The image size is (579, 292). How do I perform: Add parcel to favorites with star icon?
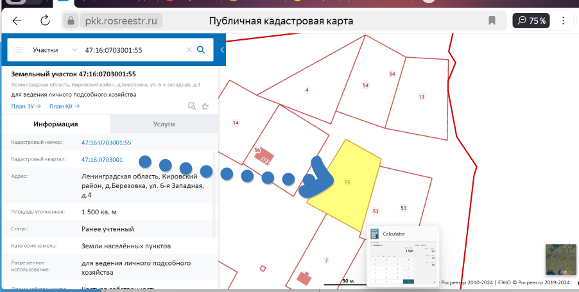click(205, 107)
